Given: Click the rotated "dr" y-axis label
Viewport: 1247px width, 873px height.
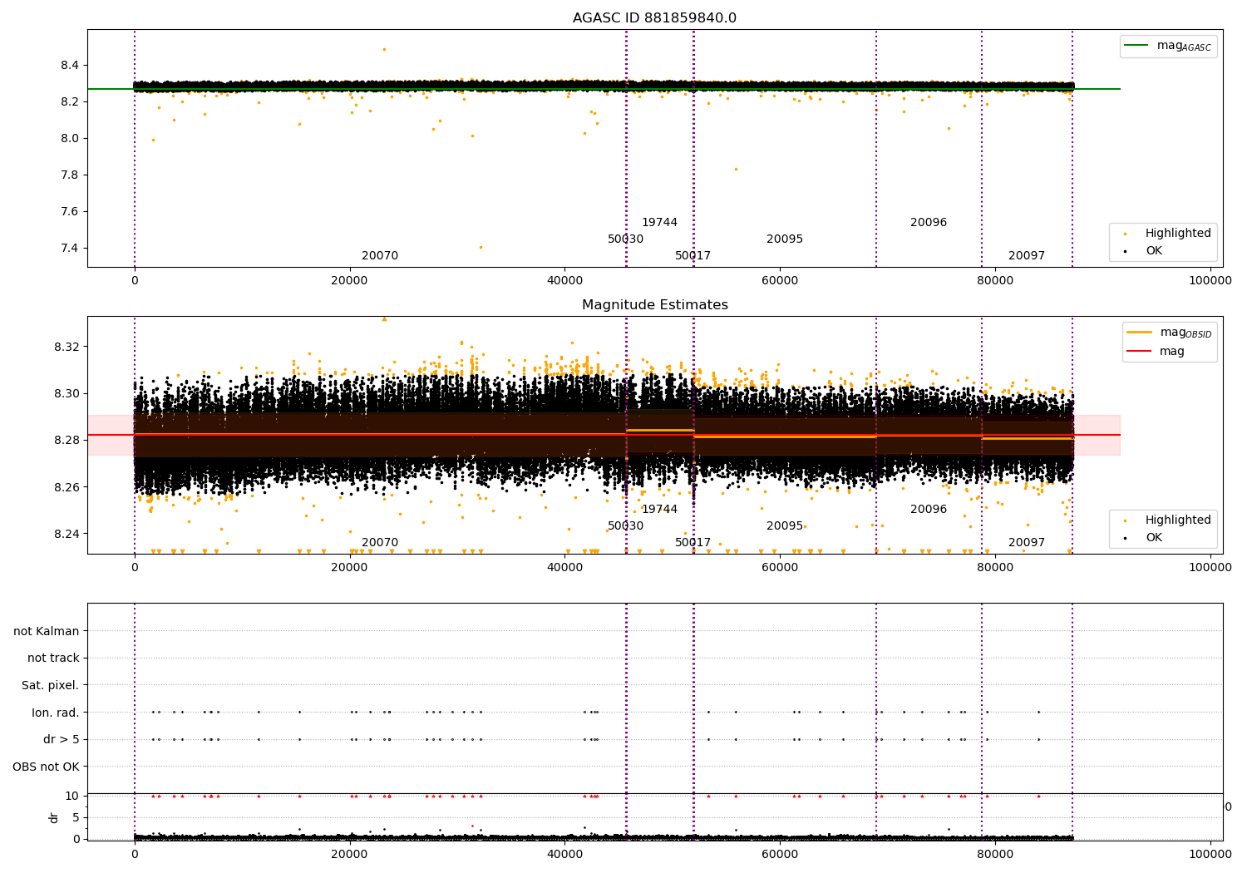Looking at the screenshot, I should 54,817.
